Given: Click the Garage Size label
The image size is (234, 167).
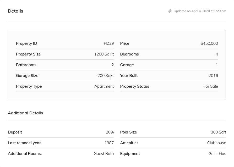Looking at the screenshot, I should pos(27,76).
